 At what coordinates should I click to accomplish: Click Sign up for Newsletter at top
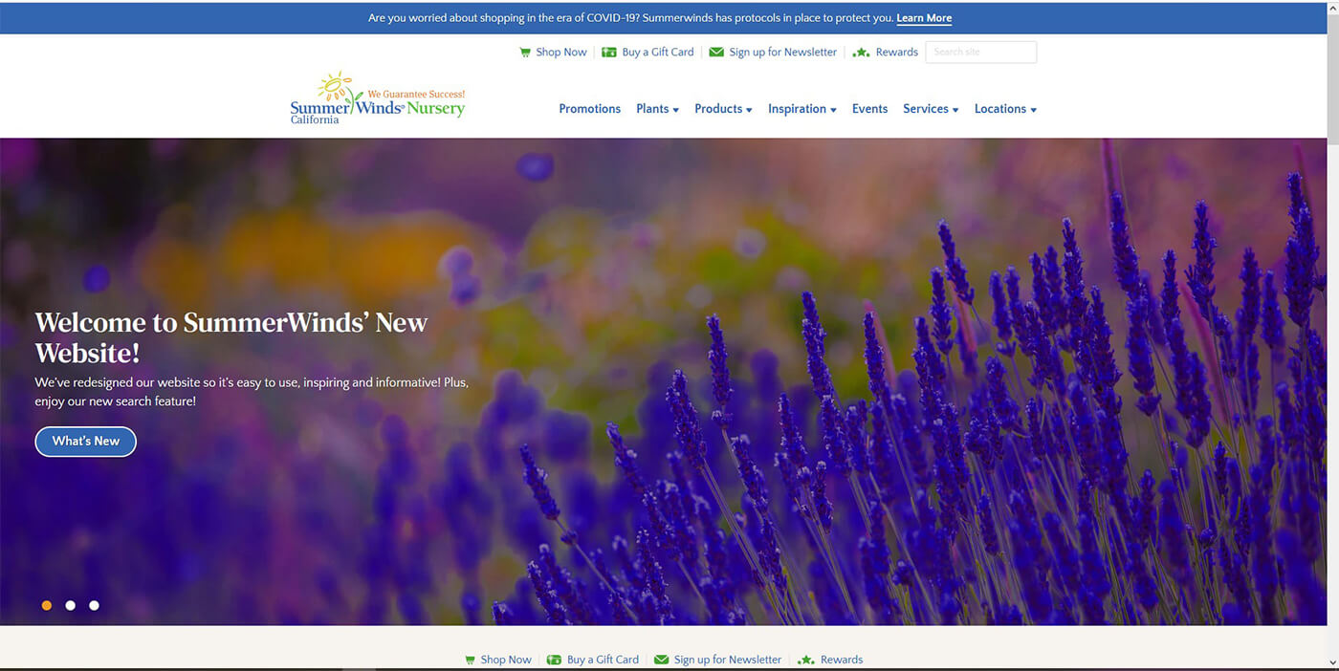[x=782, y=53]
